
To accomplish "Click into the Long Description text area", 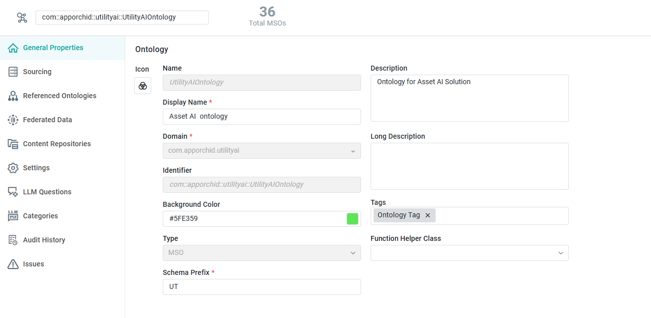I will point(469,166).
